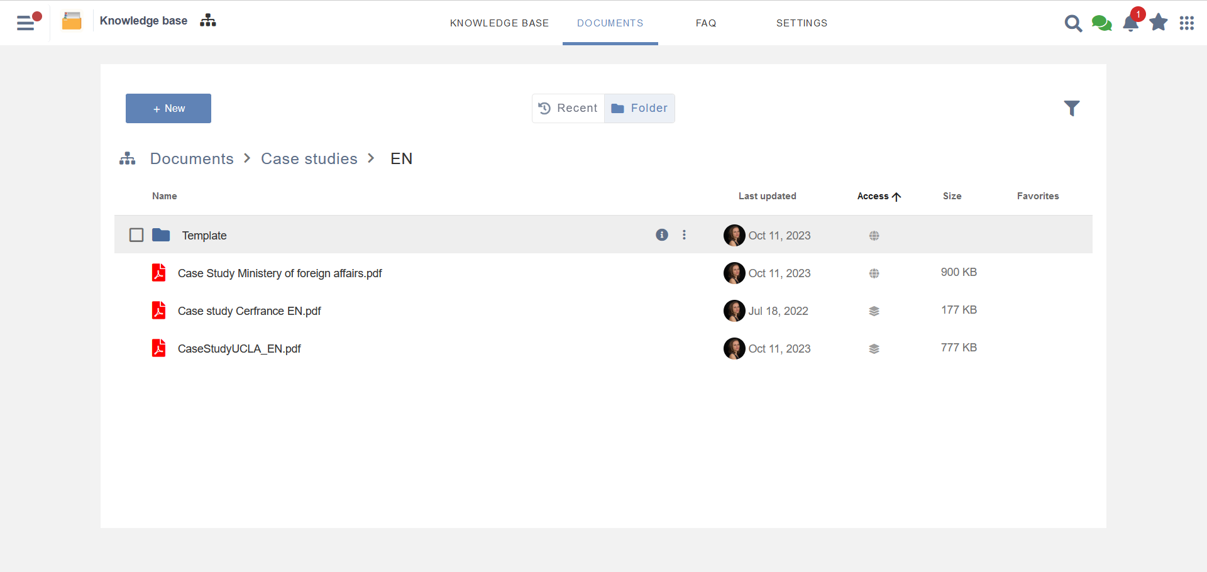Screen dimensions: 1207x572
Task: Click the 777 KB size value
Action: coord(959,348)
